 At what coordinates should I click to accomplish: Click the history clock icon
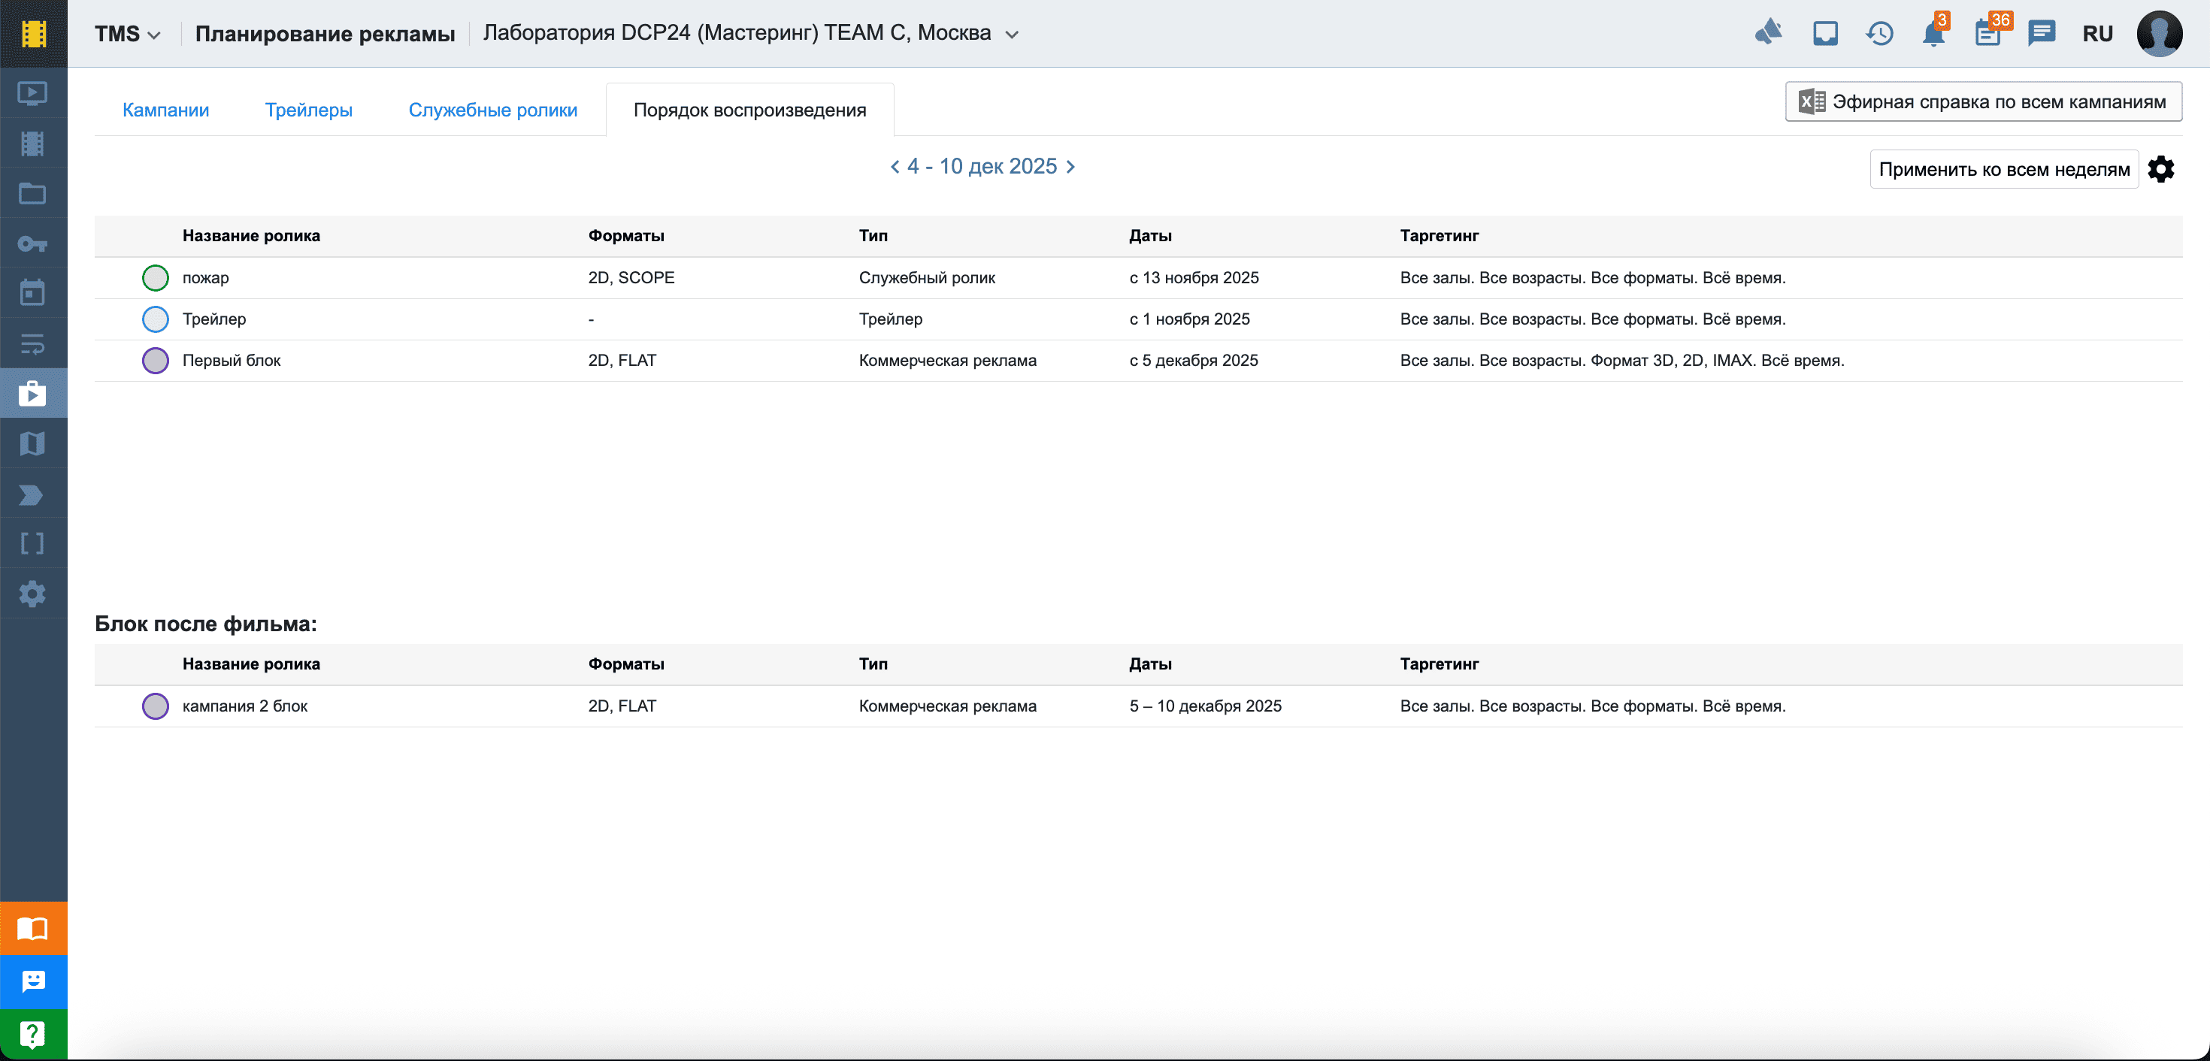pos(1878,35)
